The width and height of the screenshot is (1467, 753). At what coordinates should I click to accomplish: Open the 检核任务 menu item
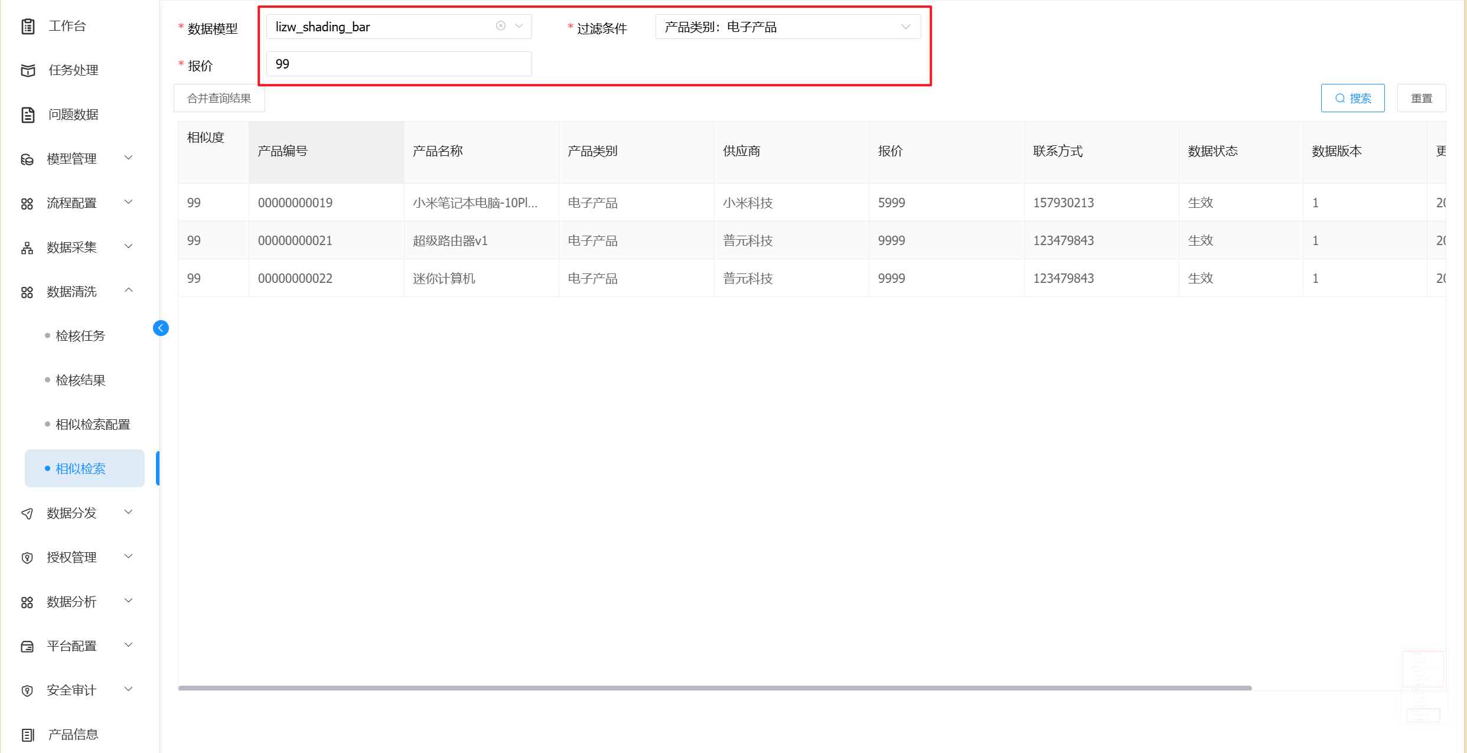(80, 336)
